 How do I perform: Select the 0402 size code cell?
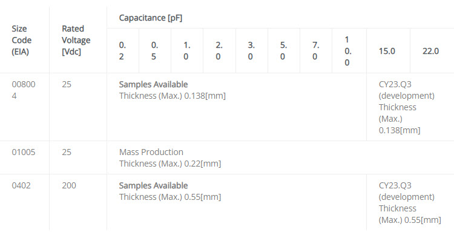click(x=21, y=185)
